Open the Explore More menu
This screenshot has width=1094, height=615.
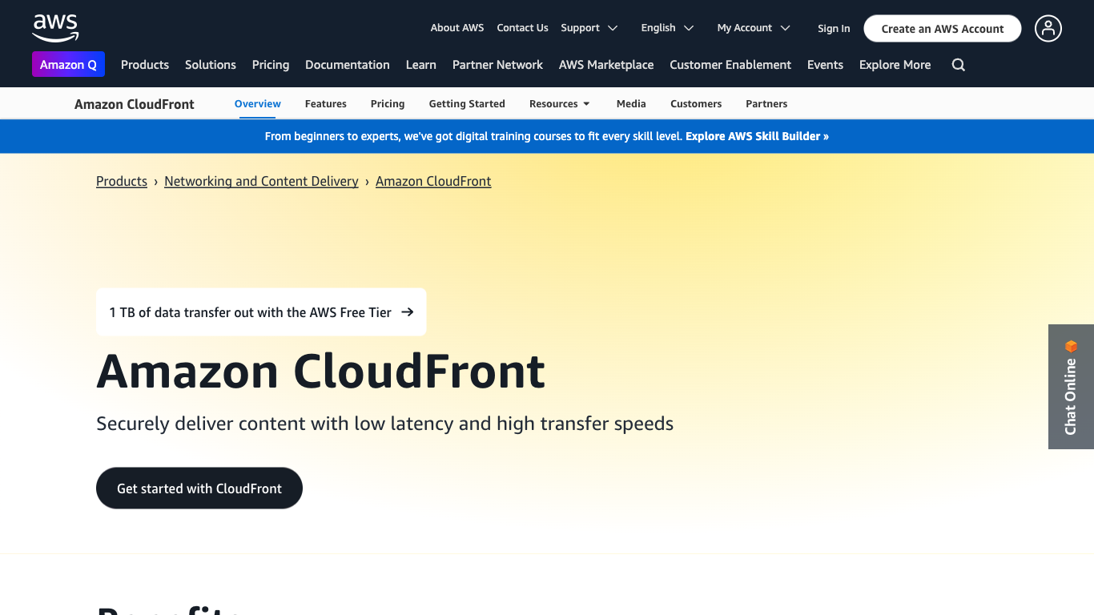(895, 65)
